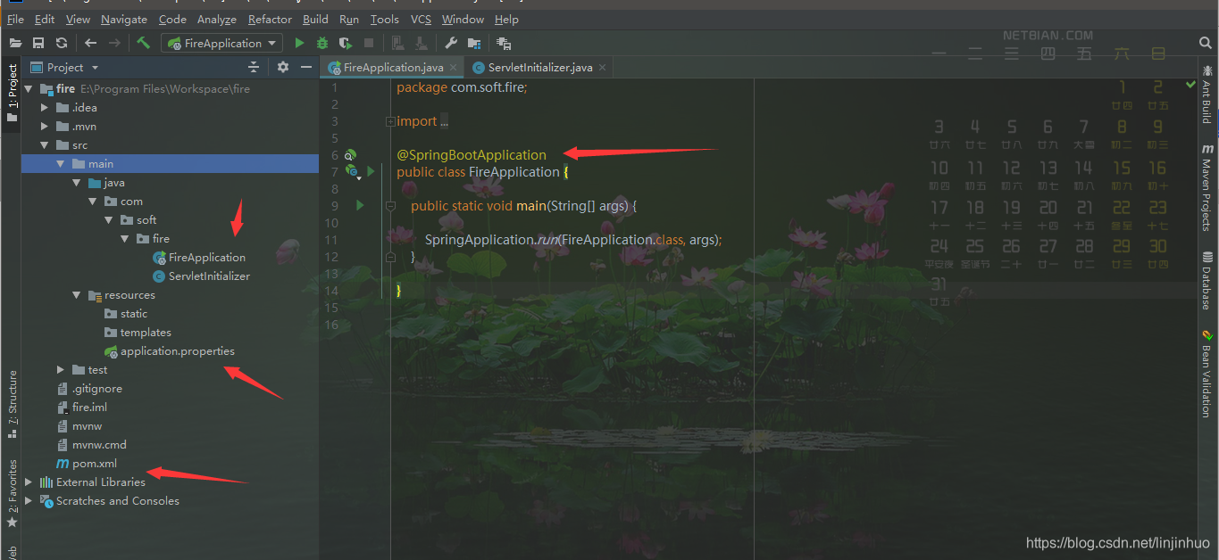Click the Synchronize refresh icon
Screen dimensions: 1219x560
(62, 43)
